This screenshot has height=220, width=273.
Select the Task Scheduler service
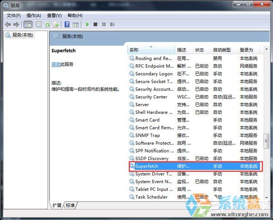(194, 197)
